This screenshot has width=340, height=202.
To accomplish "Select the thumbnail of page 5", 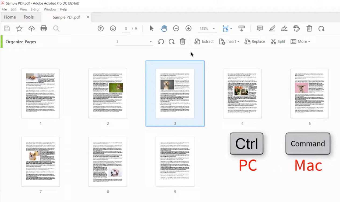I will pyautogui.click(x=309, y=93).
